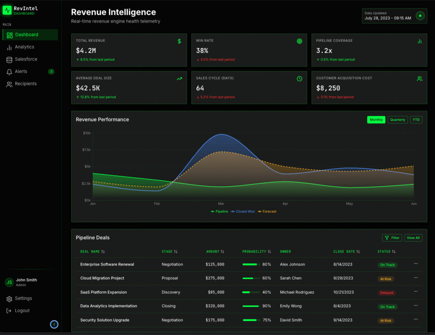
Task: Switch the chart to Quarterly view
Action: pos(398,120)
